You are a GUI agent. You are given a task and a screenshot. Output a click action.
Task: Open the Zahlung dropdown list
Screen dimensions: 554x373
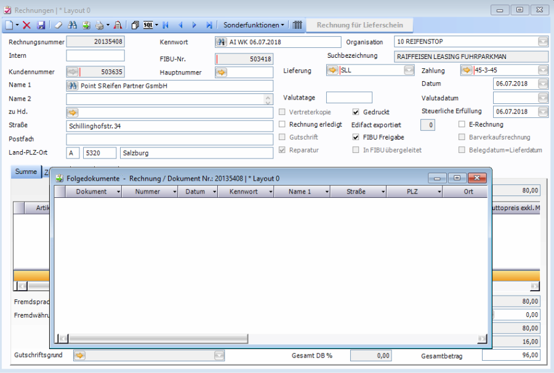tap(543, 71)
